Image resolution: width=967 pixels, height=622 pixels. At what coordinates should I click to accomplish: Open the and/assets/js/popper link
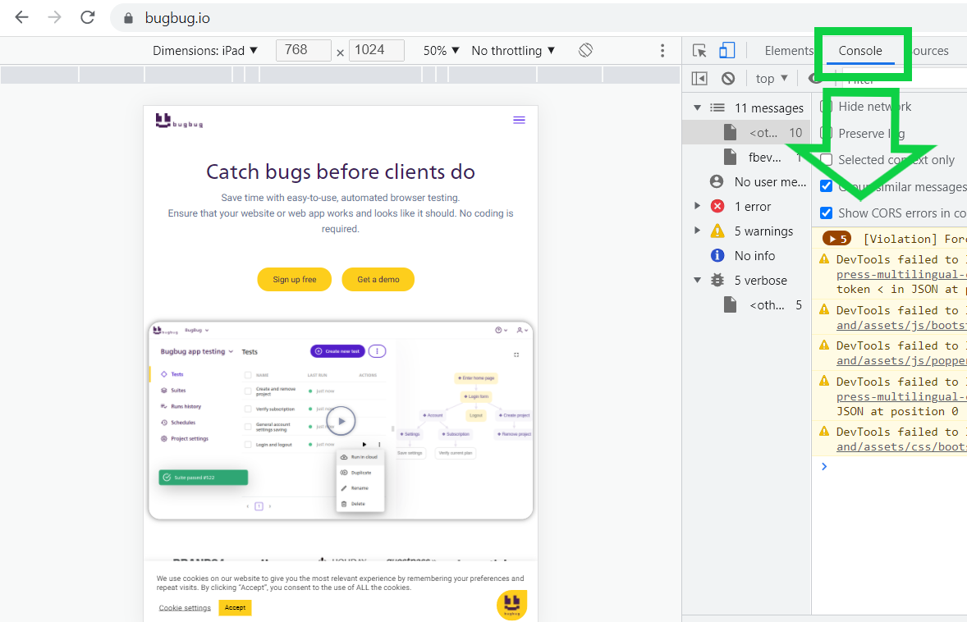point(901,360)
